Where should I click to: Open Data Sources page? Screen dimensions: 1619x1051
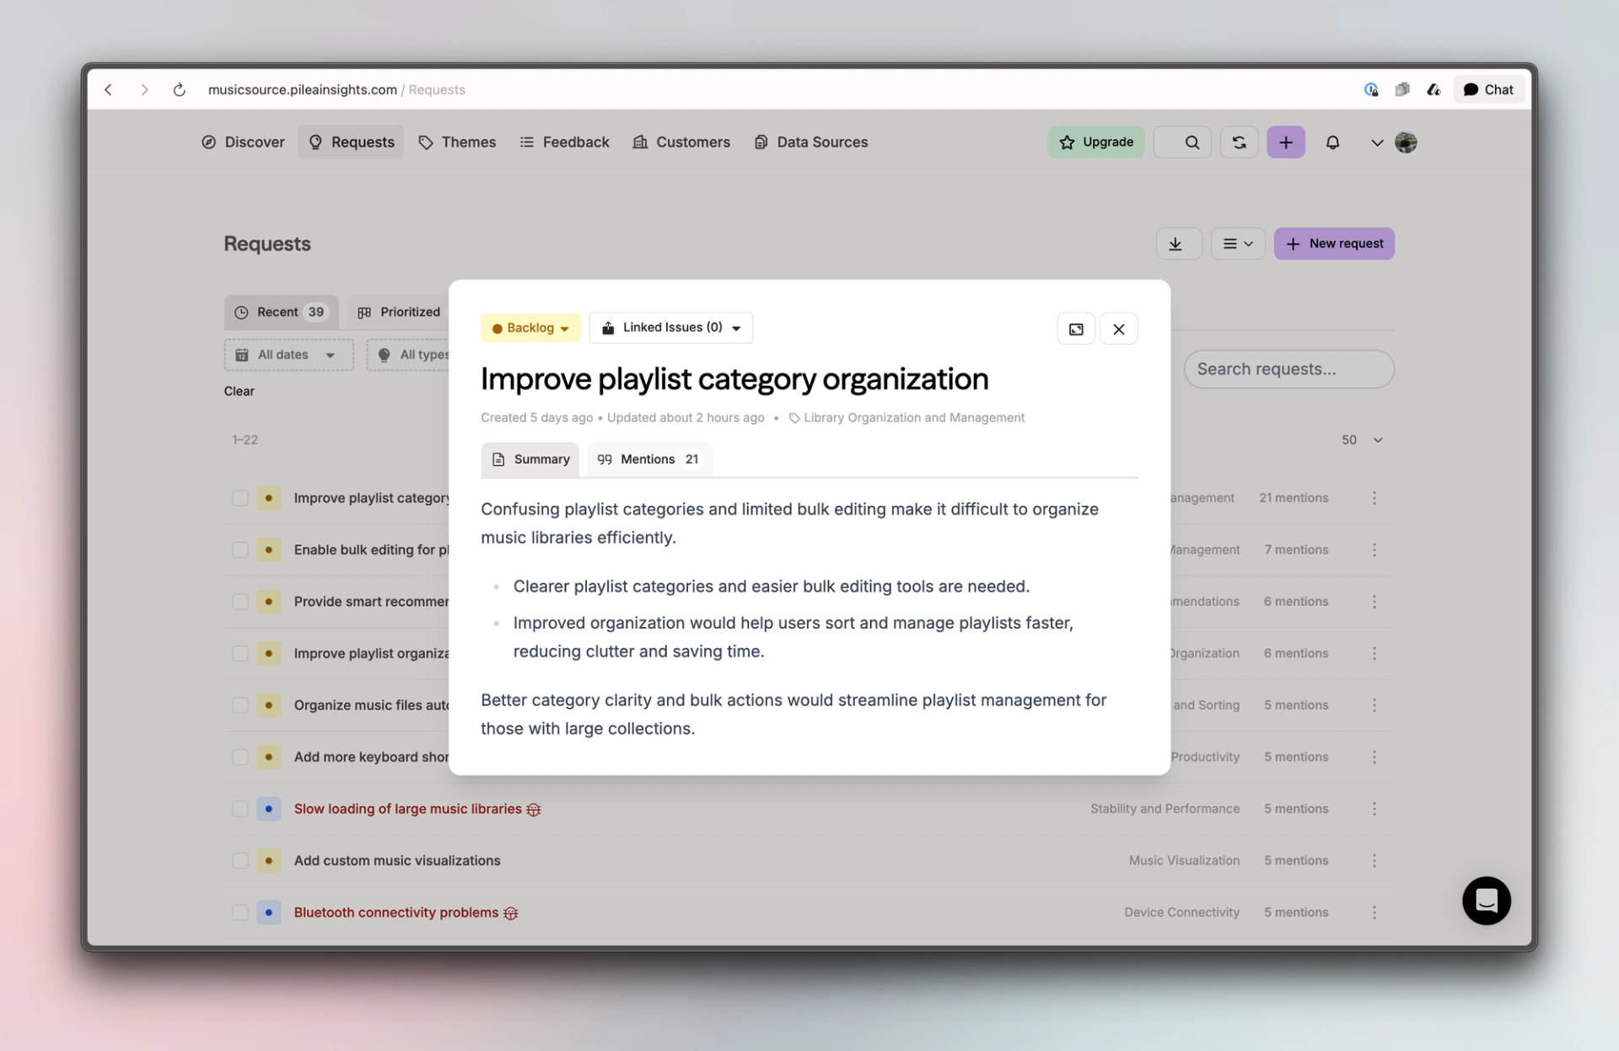click(810, 142)
